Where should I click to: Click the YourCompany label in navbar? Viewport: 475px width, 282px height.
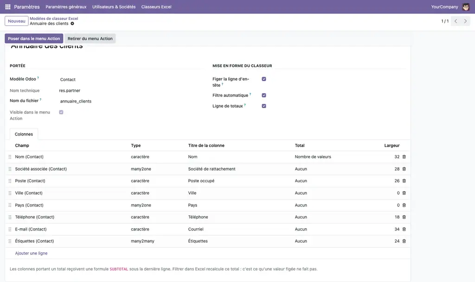click(x=444, y=6)
